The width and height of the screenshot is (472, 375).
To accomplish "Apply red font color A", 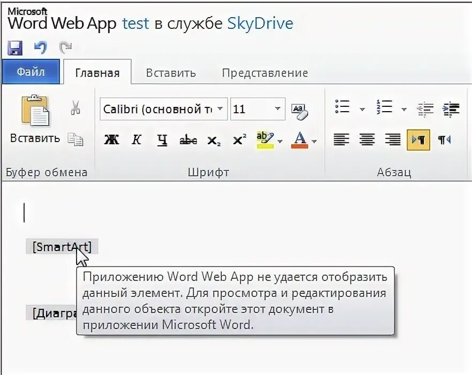I will tap(300, 140).
